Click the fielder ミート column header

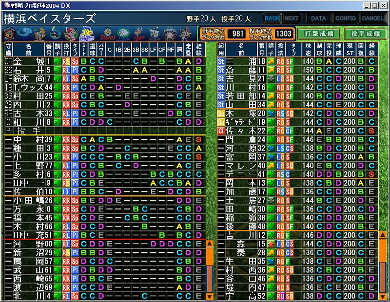(x=83, y=50)
